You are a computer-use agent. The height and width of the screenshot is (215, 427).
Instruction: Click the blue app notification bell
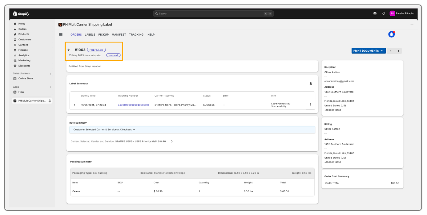[x=391, y=35]
